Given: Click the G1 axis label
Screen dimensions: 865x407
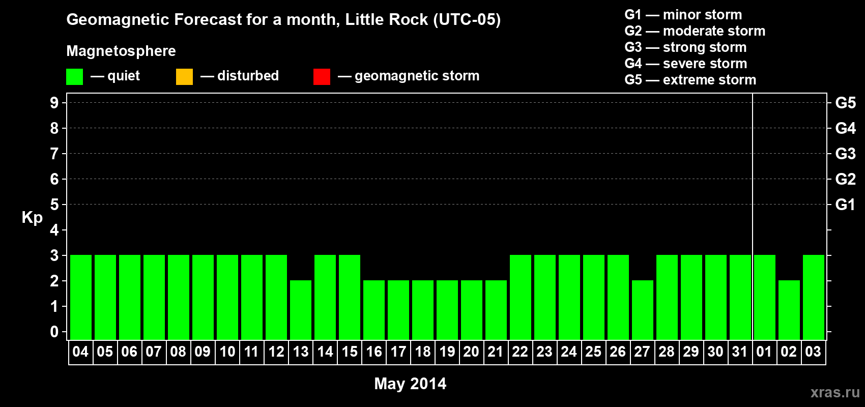Looking at the screenshot, I should 846,205.
